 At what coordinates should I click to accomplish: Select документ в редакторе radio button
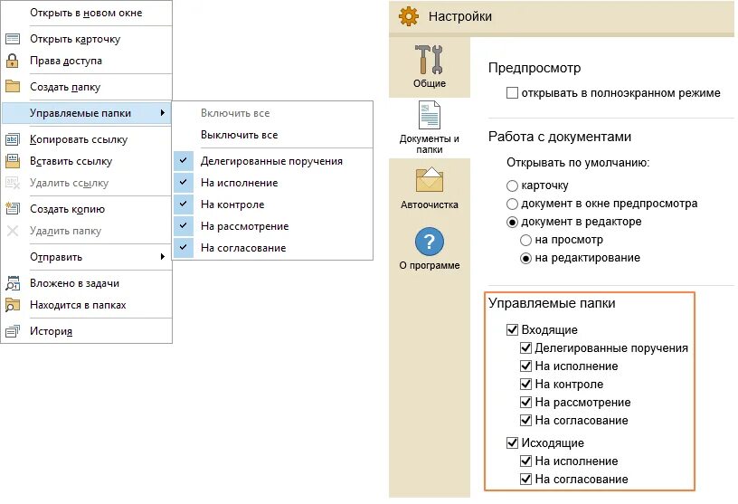512,222
